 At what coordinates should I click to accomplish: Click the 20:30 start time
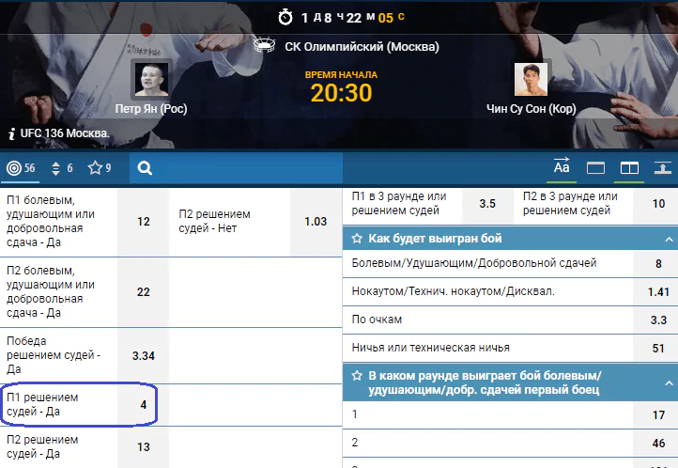point(341,93)
